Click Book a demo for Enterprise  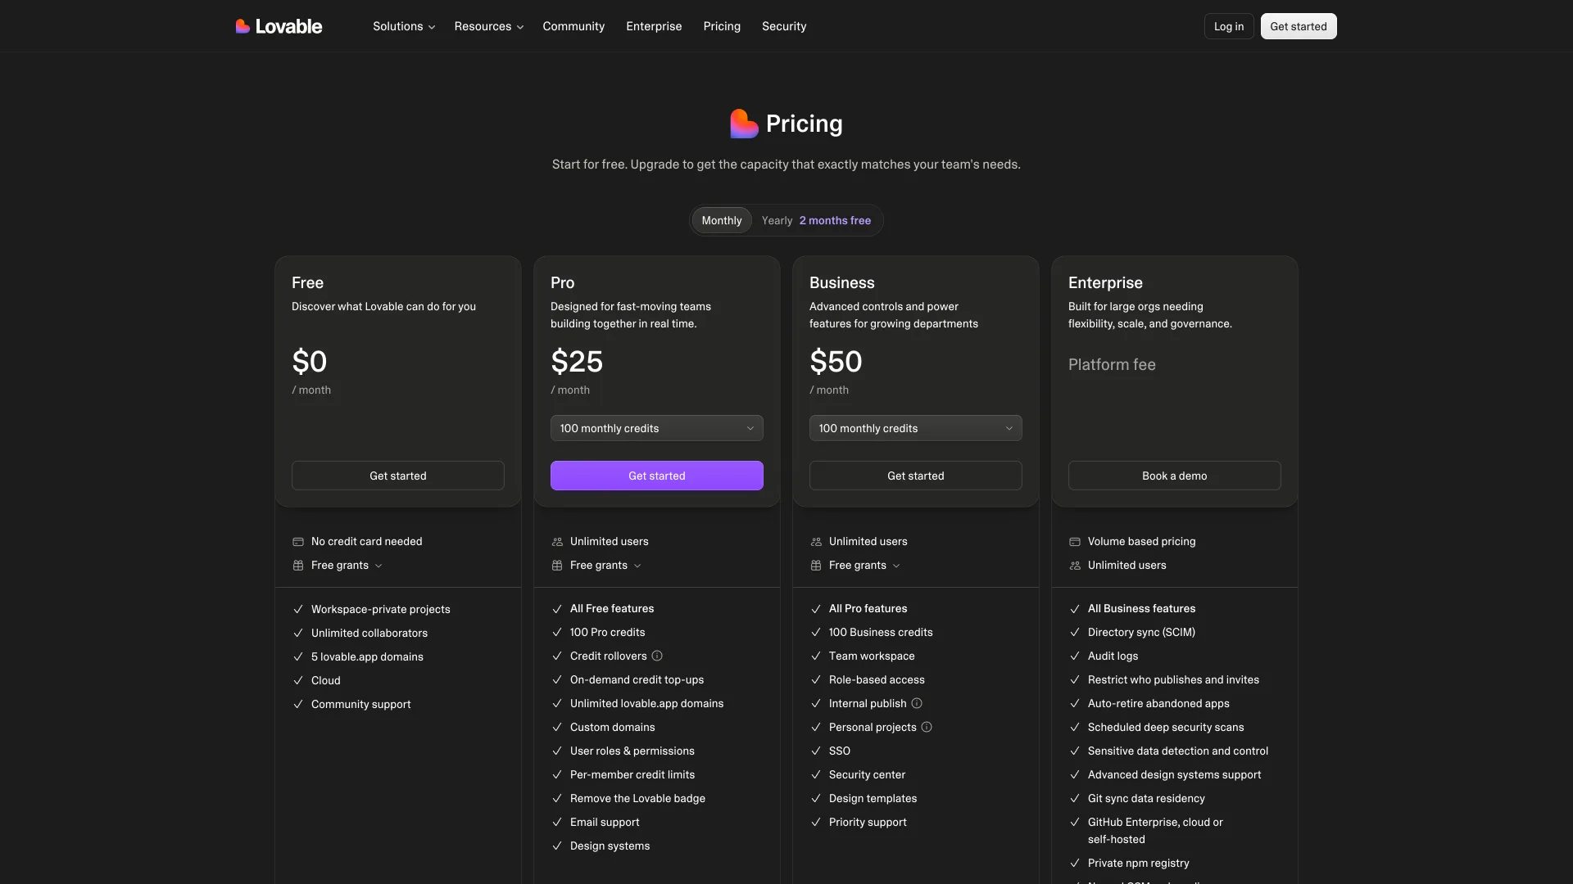(1175, 476)
